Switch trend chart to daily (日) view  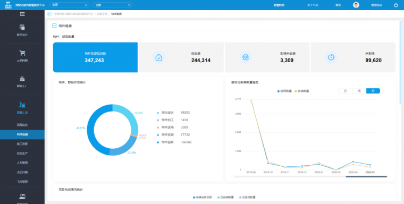pos(345,91)
